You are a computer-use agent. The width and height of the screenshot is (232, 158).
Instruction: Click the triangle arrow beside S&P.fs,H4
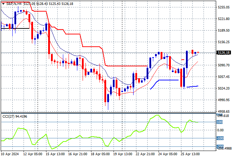(2, 3)
